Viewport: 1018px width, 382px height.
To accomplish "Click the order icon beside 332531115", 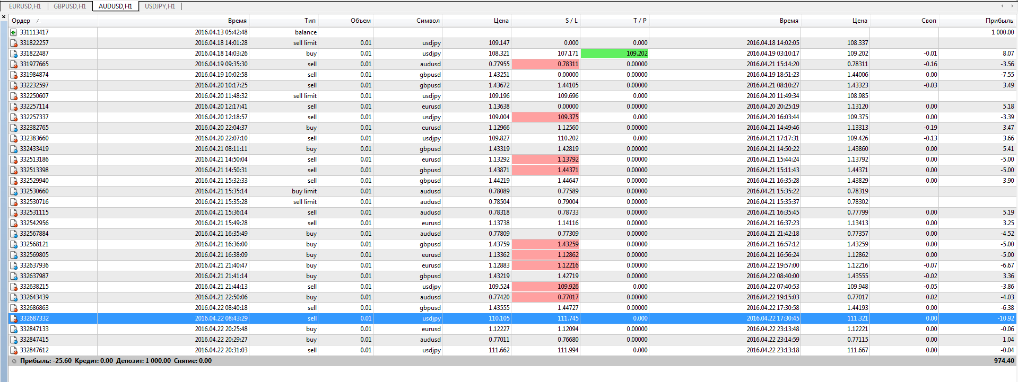I will point(14,212).
